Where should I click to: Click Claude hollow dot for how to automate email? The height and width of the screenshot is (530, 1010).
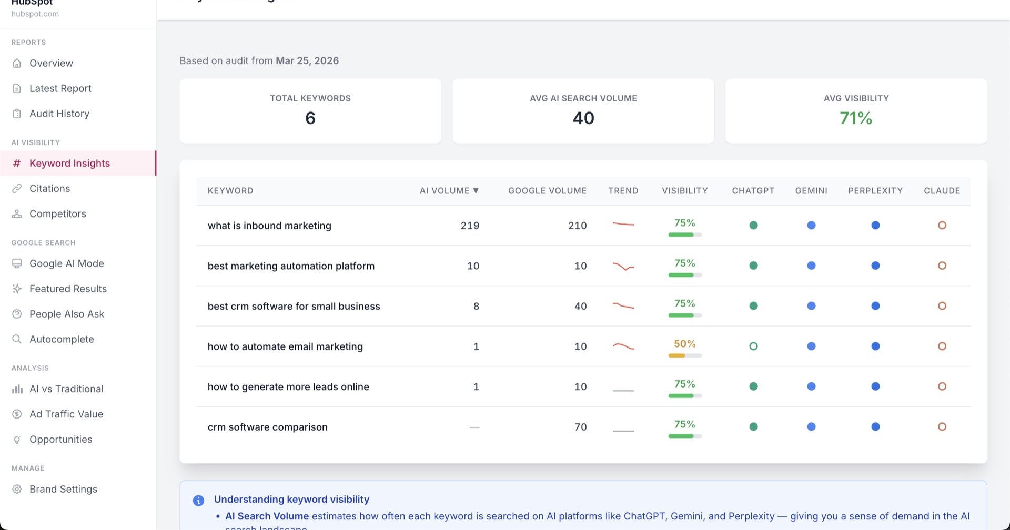(x=942, y=346)
